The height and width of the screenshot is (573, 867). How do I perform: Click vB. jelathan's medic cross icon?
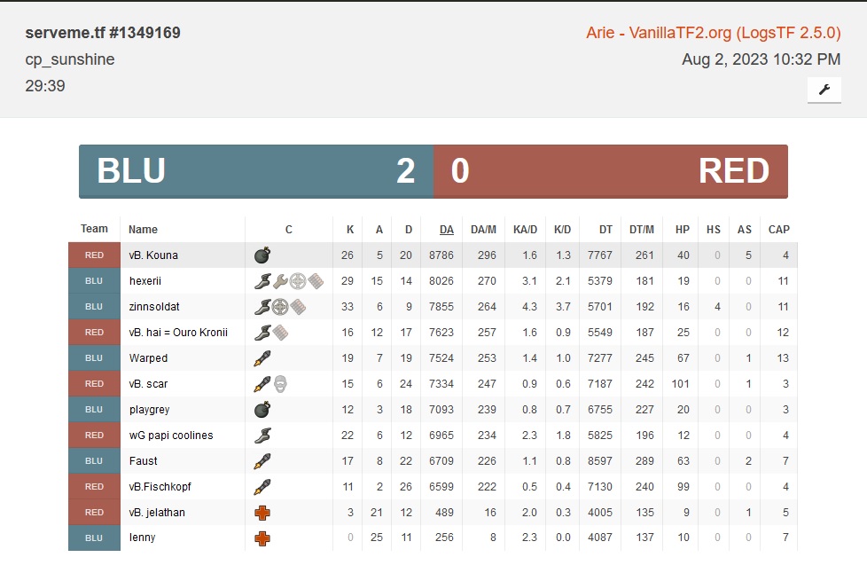point(262,513)
